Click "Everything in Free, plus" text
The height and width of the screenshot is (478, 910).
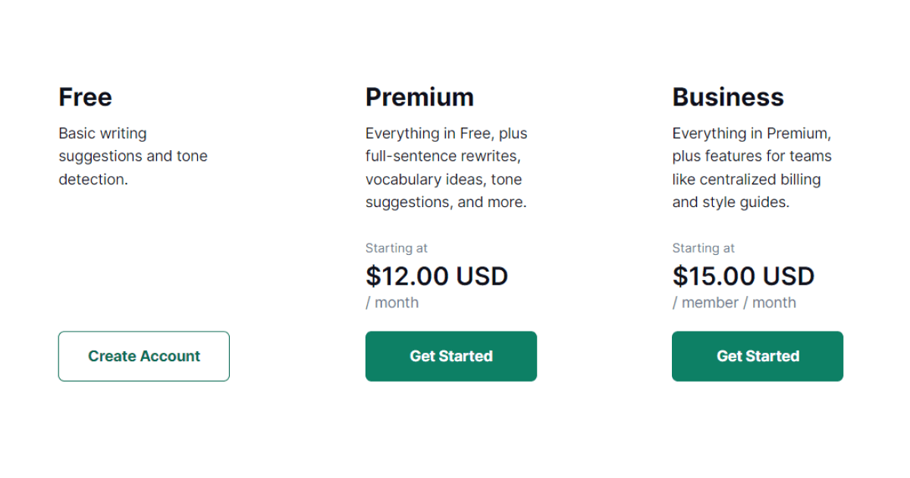(x=446, y=134)
